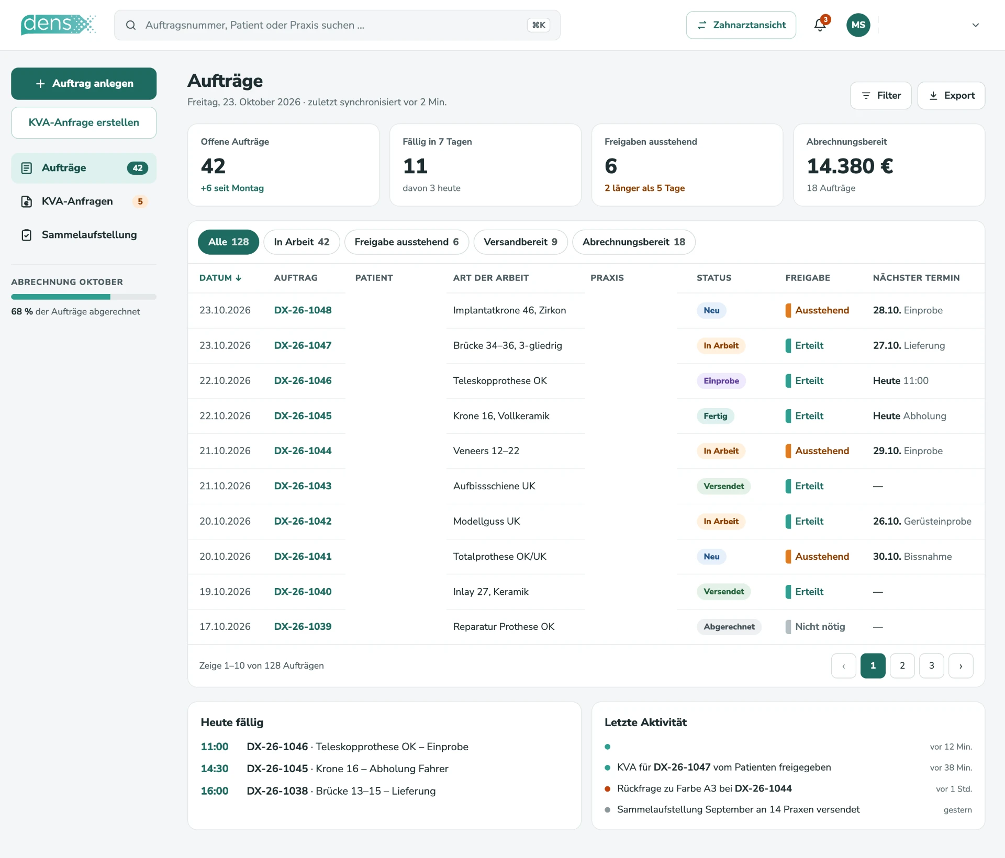
Task: Click the Fertig status badge
Action: pyautogui.click(x=715, y=416)
